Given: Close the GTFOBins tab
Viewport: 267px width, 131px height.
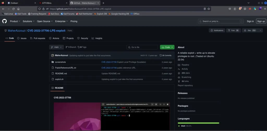Looking at the screenshot, I should coord(66,3).
